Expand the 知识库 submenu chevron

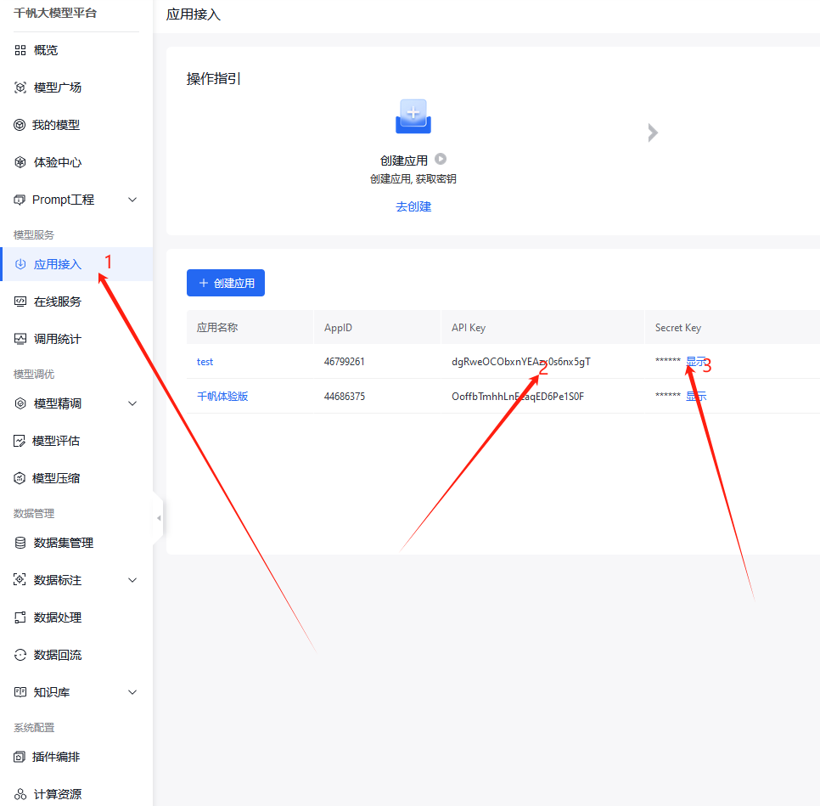(x=132, y=692)
